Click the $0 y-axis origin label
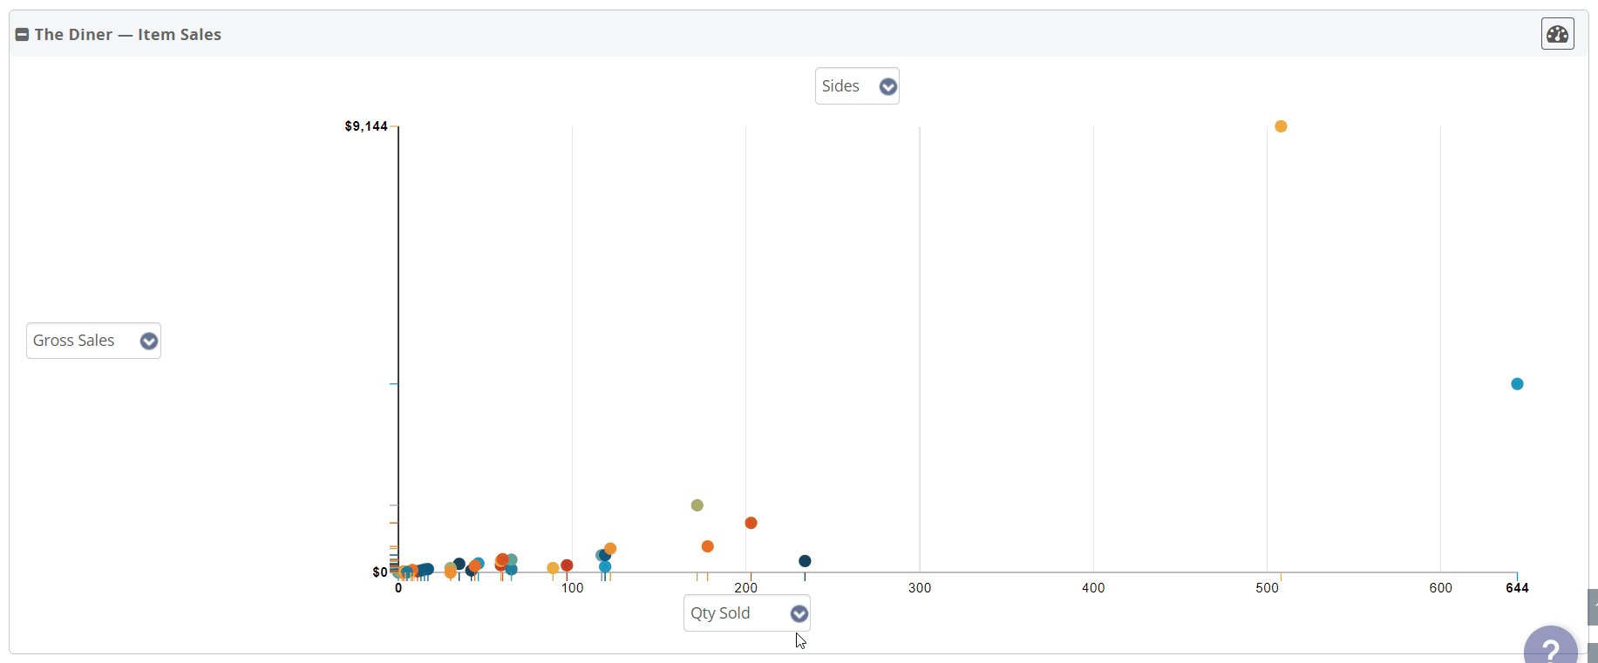The width and height of the screenshot is (1598, 663). point(380,572)
